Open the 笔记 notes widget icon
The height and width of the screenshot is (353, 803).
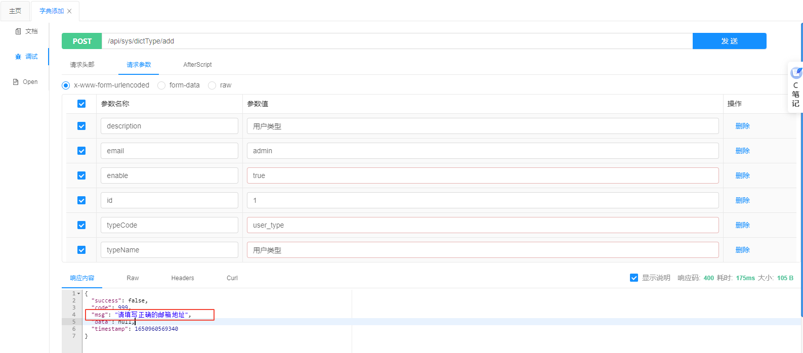(796, 73)
